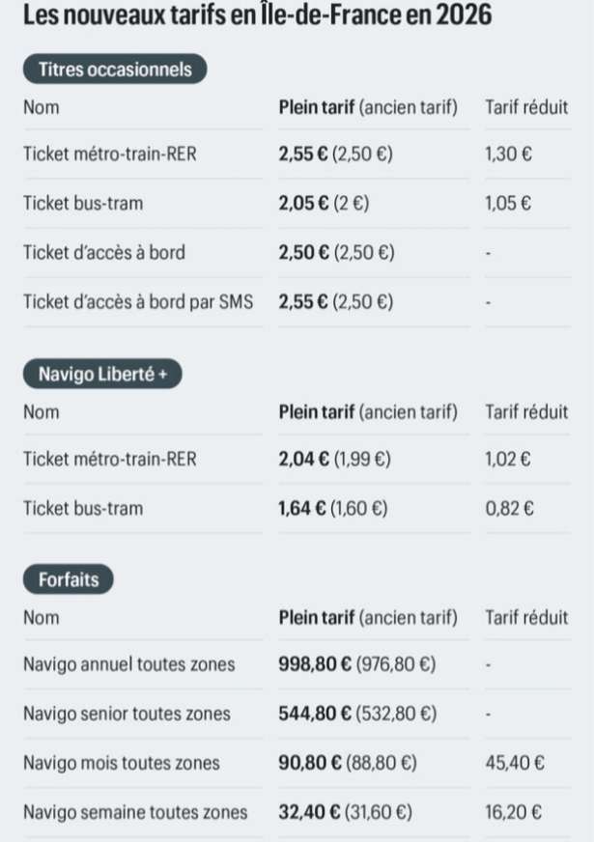Select the "Navigo semaine toutes zones" label

(135, 812)
